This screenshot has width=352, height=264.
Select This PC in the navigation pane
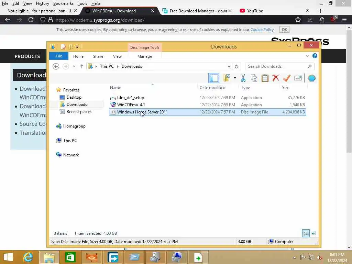70,140
